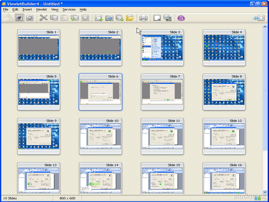Screen dimensions: 269x202
Task: Open the File menu
Action: [5, 9]
